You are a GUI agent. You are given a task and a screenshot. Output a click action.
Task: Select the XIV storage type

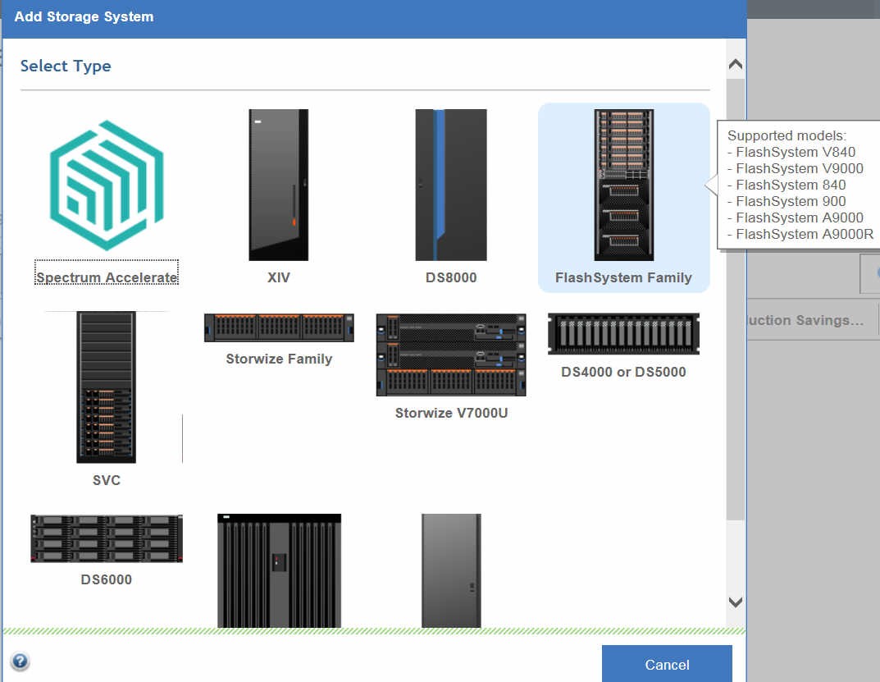[279, 185]
